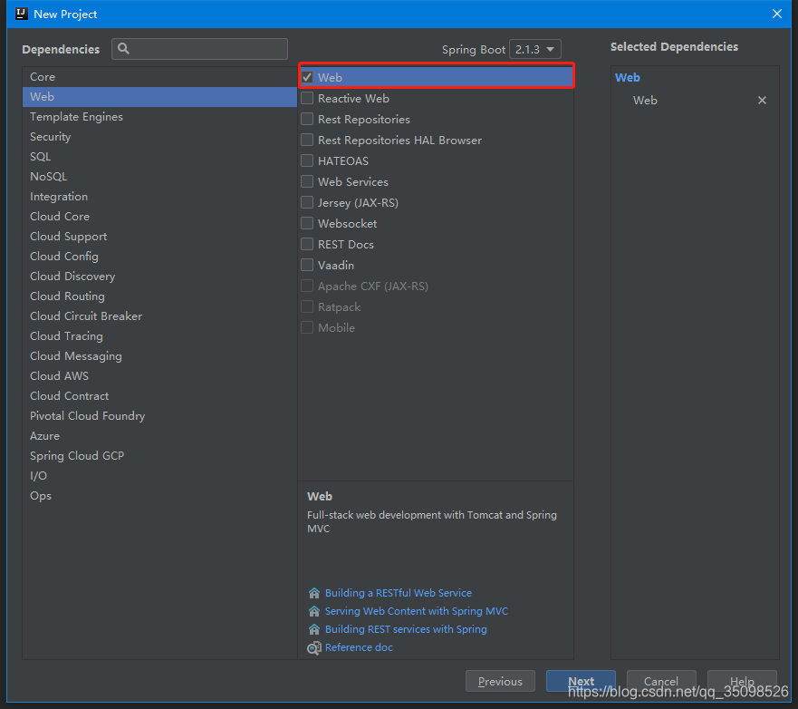Open the Spring Boot version dropdown
Screen dimensions: 798x709
(535, 49)
